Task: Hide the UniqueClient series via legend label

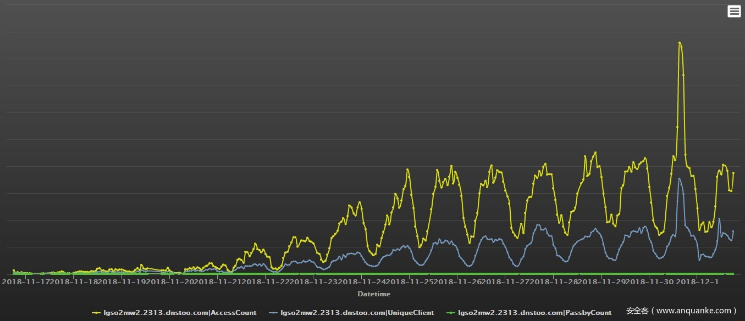Action: [357, 313]
